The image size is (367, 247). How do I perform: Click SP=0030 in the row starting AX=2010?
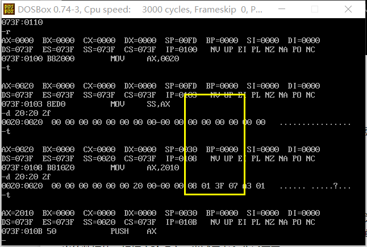coord(181,213)
